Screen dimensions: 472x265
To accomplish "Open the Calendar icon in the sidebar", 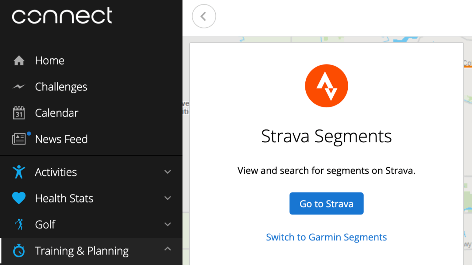I will [18, 112].
